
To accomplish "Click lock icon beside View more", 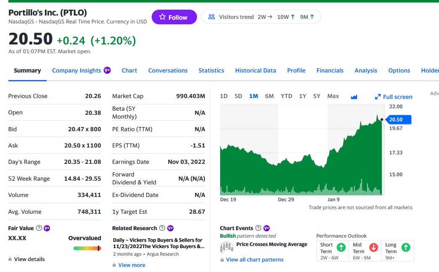I will 114,265.
